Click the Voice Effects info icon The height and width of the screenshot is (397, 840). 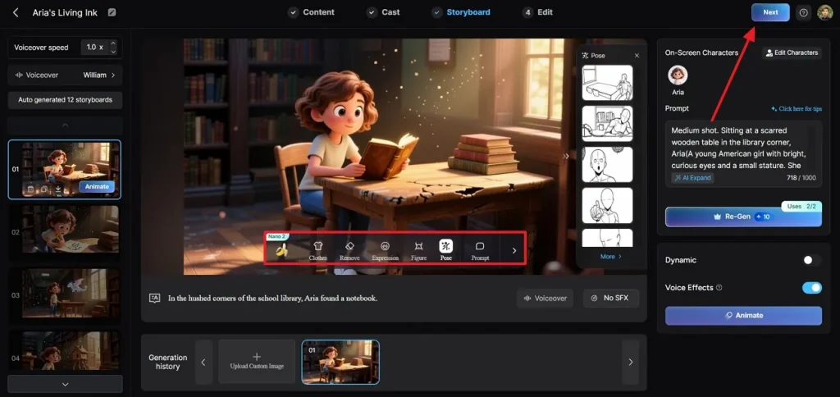[719, 288]
